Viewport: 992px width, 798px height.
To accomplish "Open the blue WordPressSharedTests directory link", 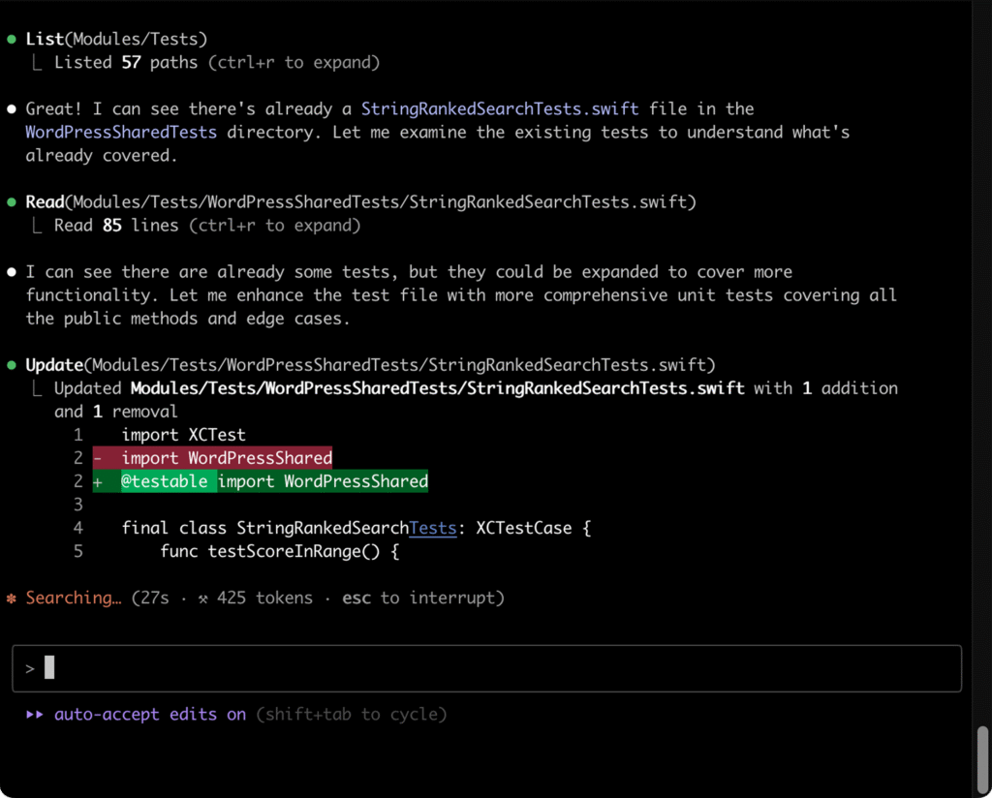I will 121,132.
